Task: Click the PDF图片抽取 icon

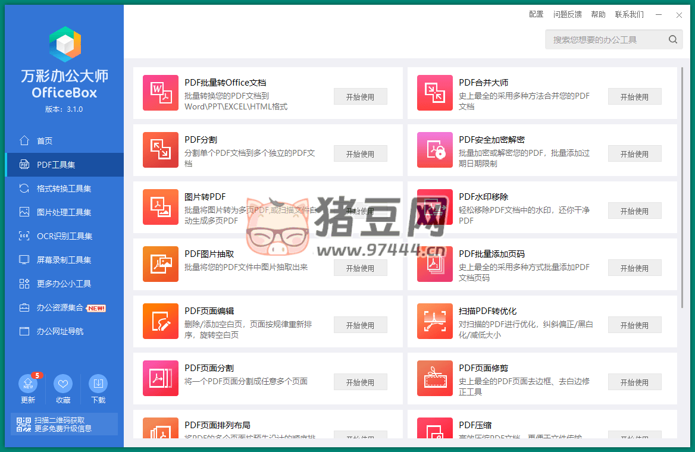Action: click(x=161, y=264)
